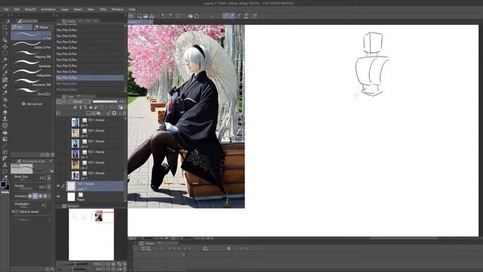
Task: Choose the Texturierter Stift sub tool
Action: click(32, 82)
